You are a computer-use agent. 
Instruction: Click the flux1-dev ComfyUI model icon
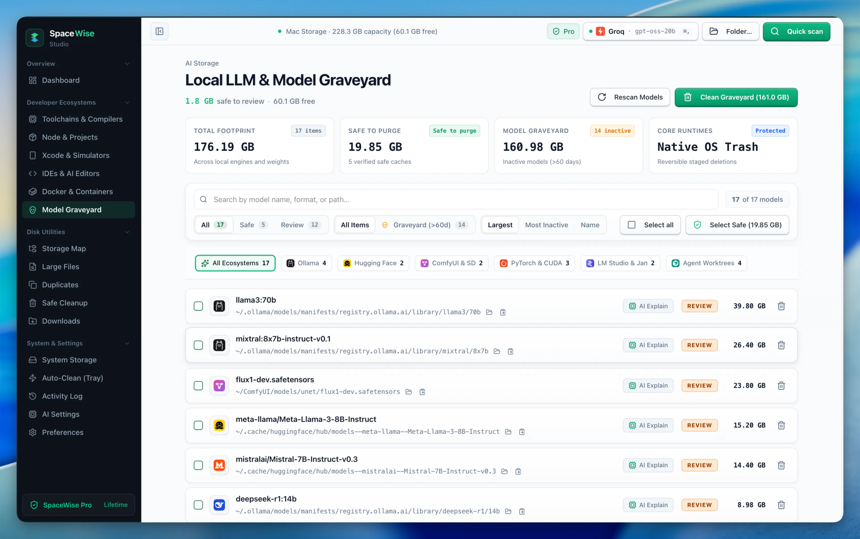219,385
